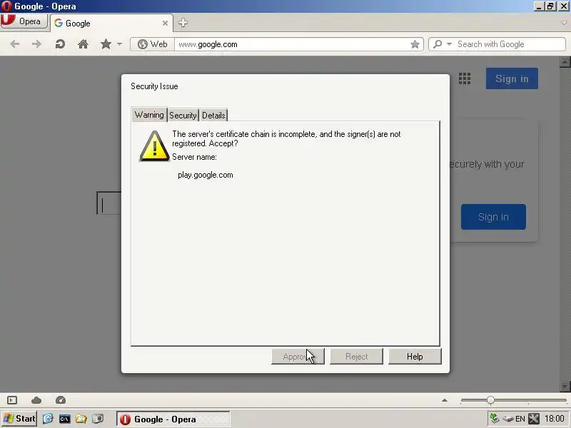Open bookmarks star menu
The width and height of the screenshot is (571, 428).
106,44
